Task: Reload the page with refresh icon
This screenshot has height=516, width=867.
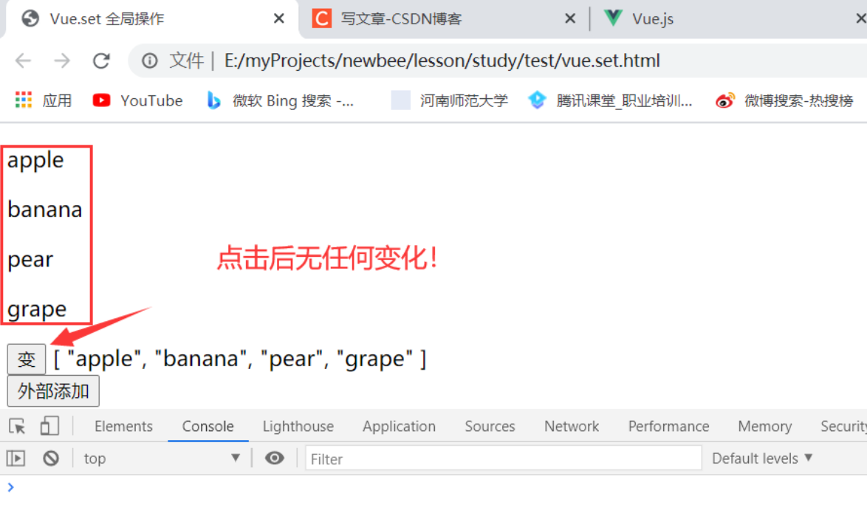Action: tap(101, 61)
